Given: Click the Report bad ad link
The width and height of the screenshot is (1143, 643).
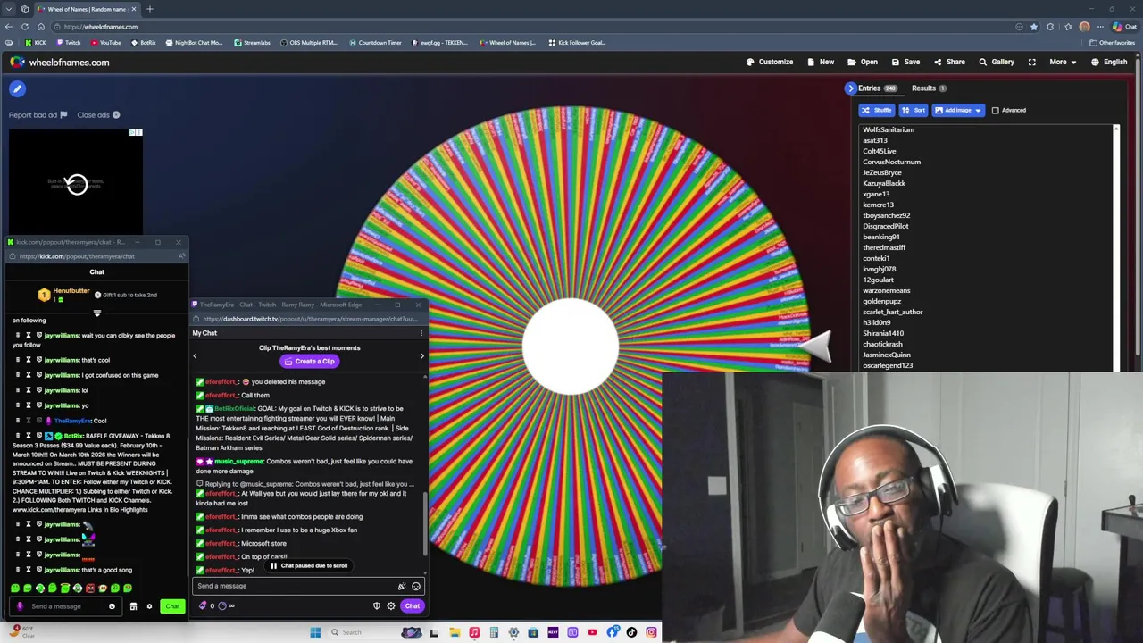Looking at the screenshot, I should (38, 115).
